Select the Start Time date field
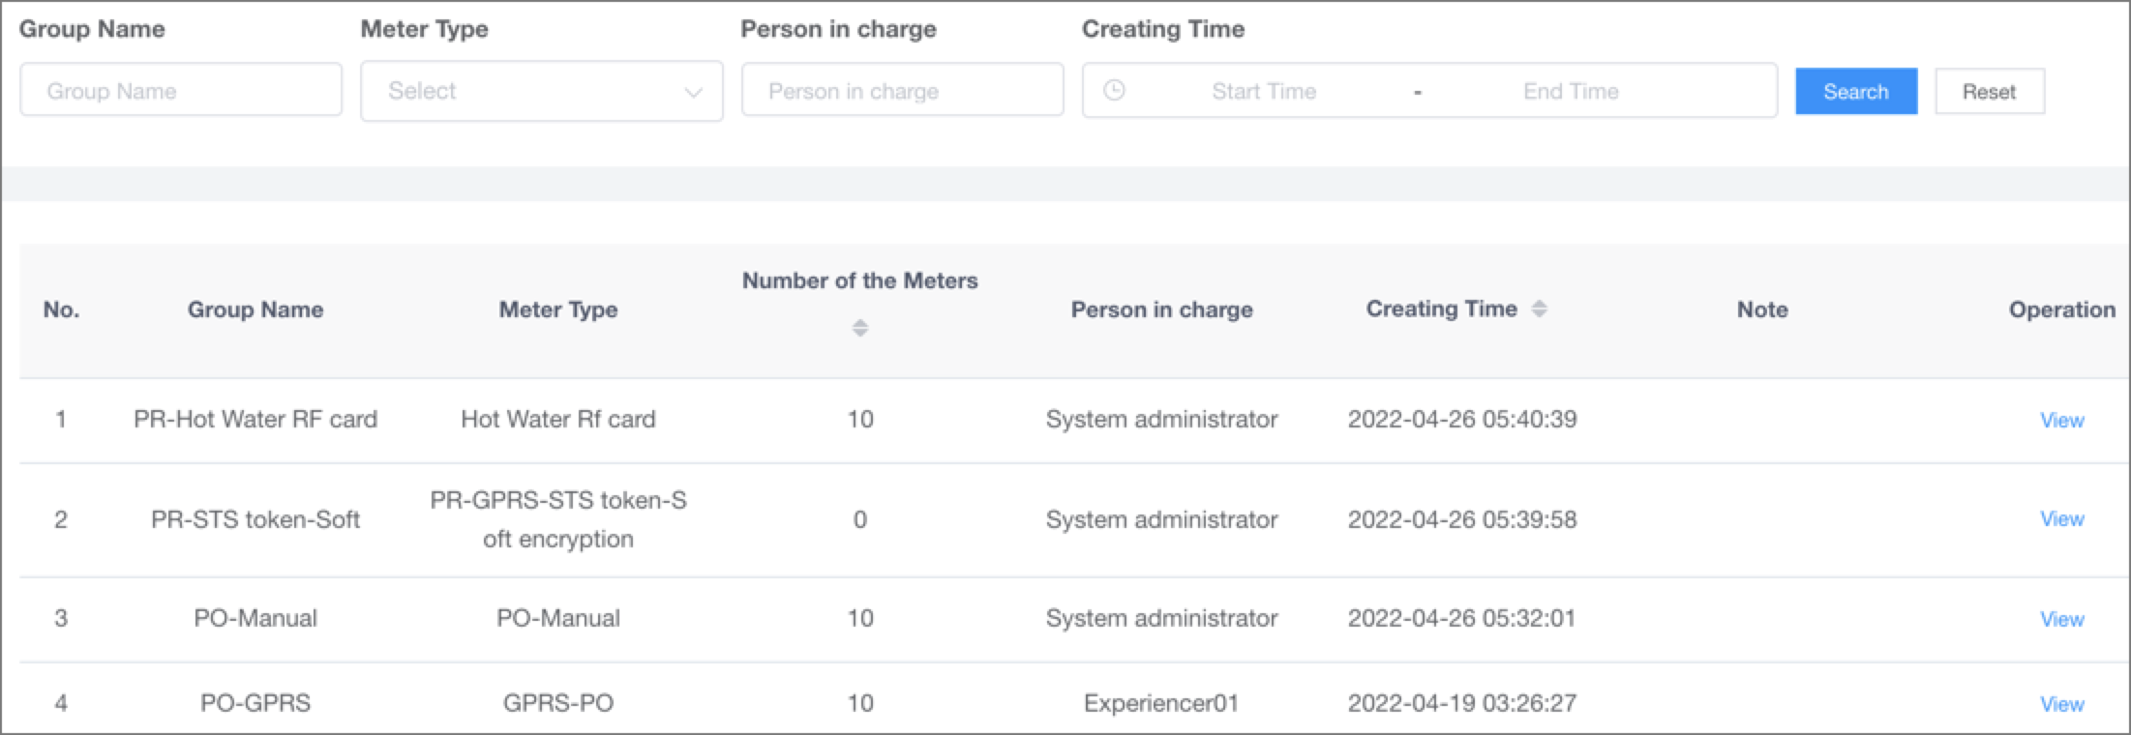This screenshot has height=735, width=2131. click(1264, 91)
